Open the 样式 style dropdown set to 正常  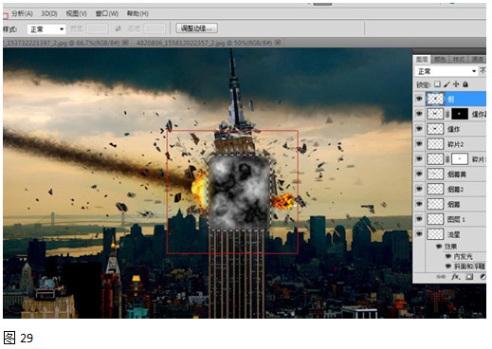[46, 29]
